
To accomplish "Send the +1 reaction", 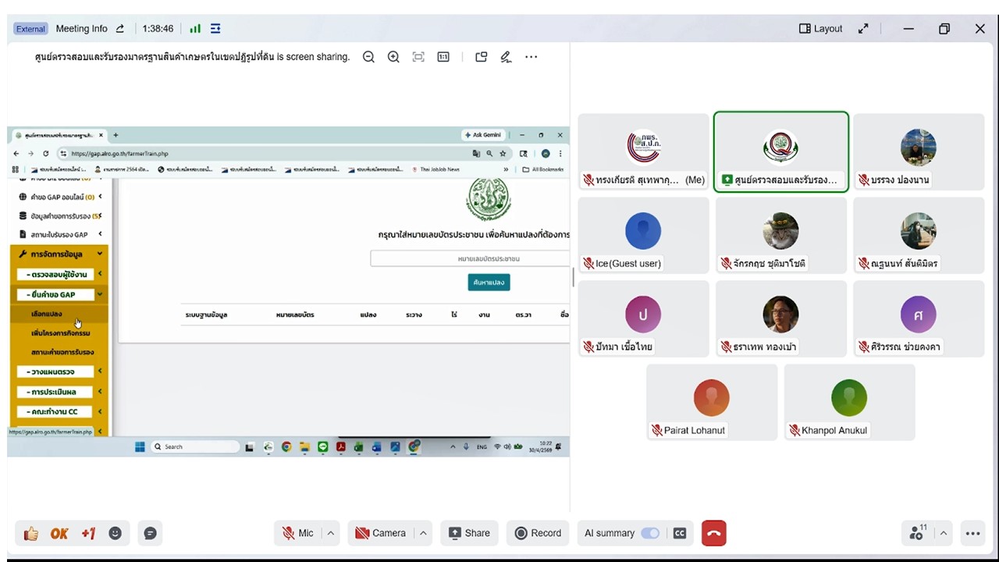I will (x=88, y=533).
